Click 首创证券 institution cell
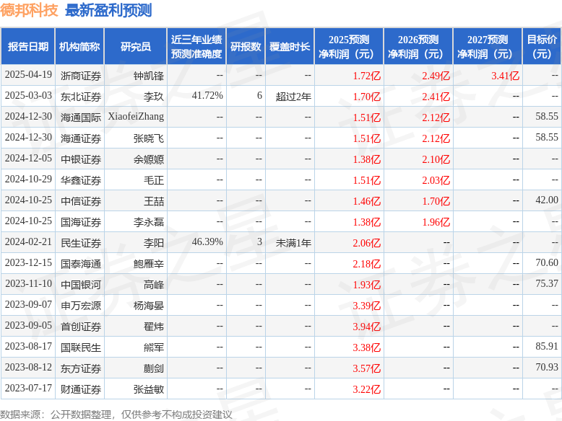The width and height of the screenshot is (562, 421). (81, 327)
